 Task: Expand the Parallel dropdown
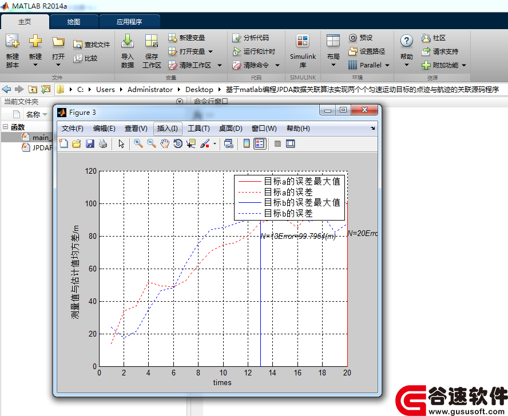(387, 65)
